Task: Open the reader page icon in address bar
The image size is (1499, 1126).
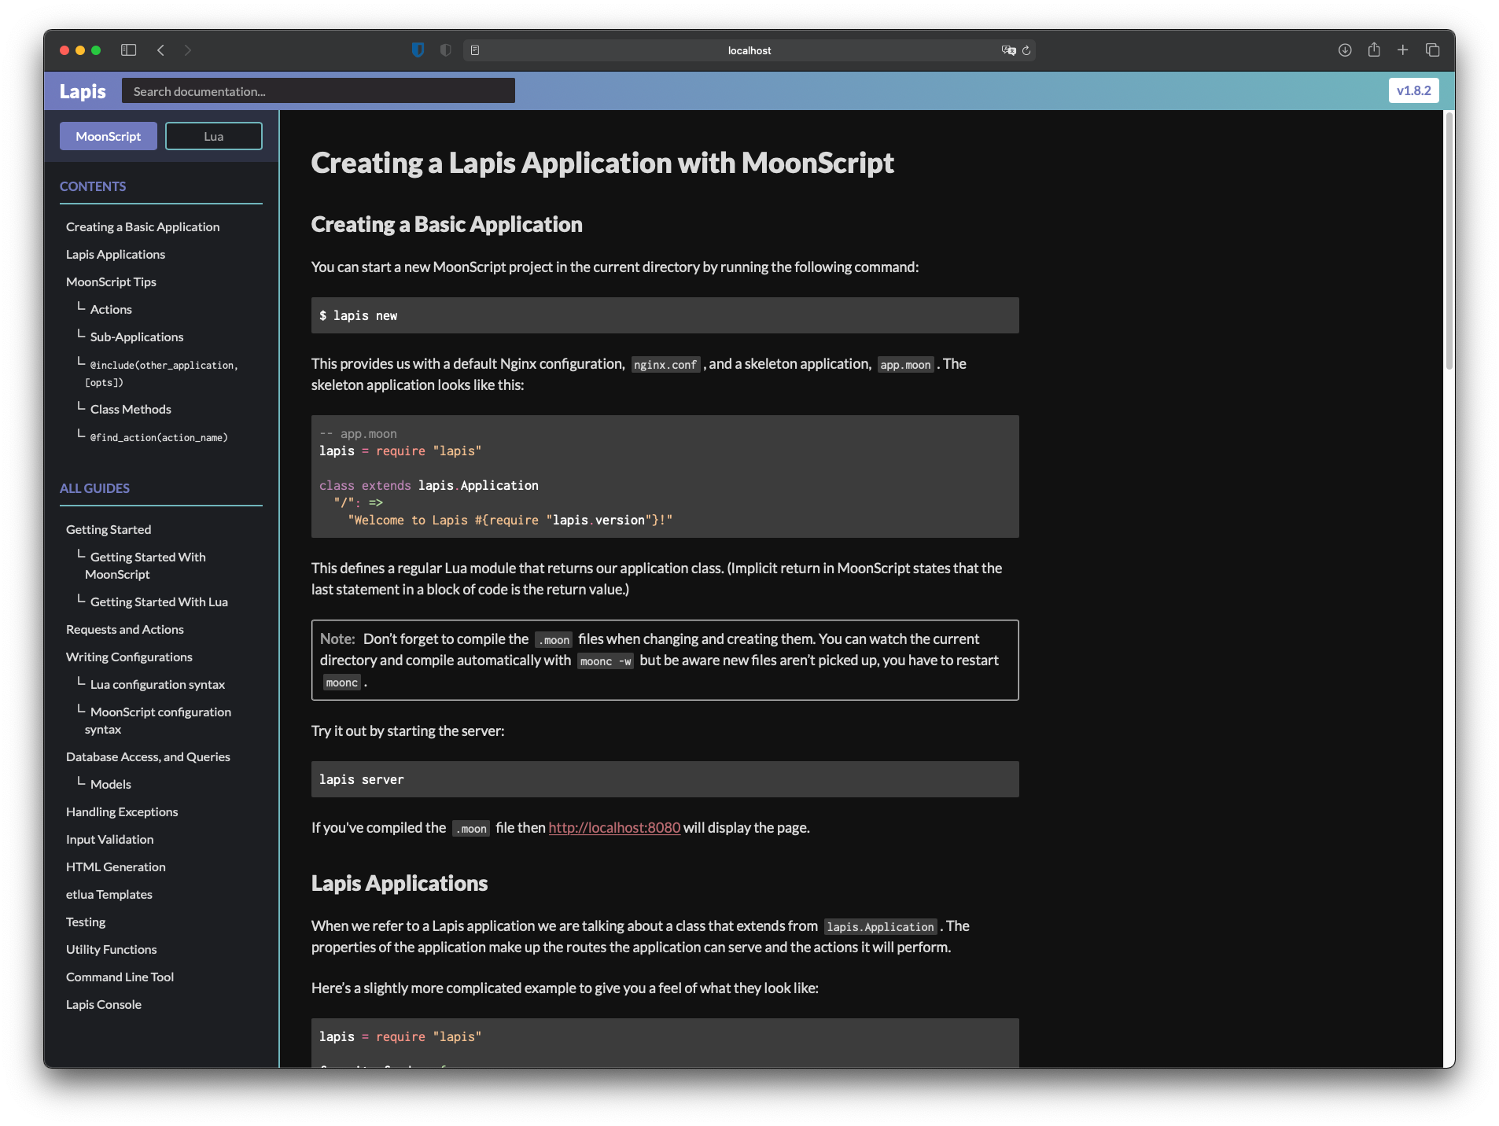Action: pos(475,50)
